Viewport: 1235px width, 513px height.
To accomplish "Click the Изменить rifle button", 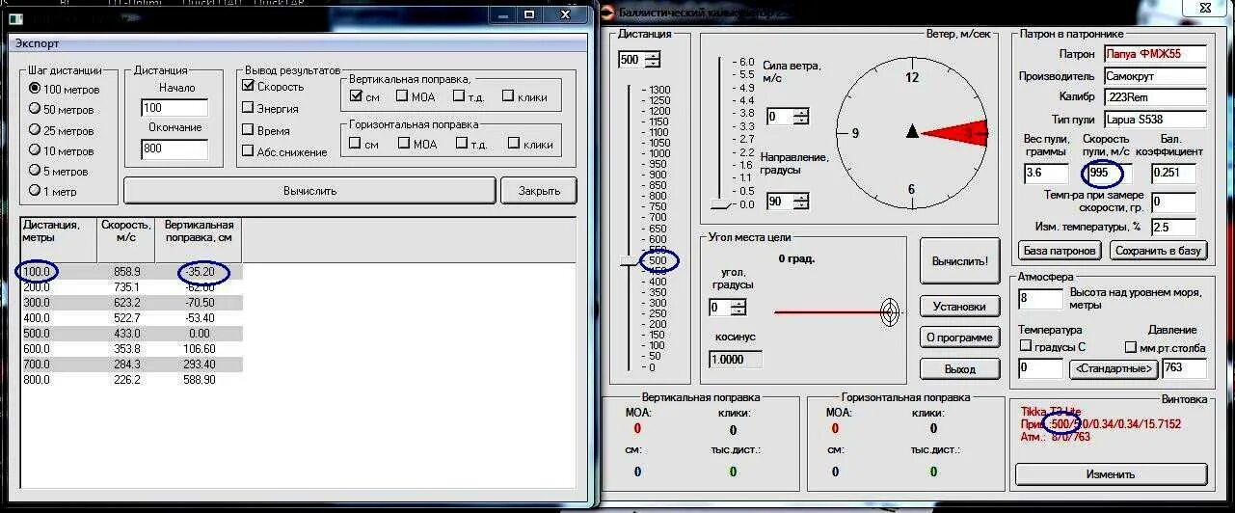I will (1111, 474).
